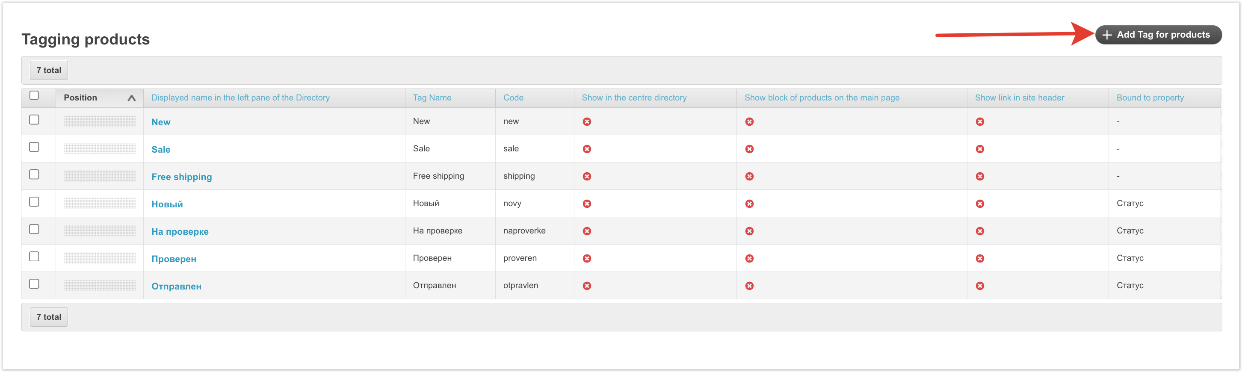This screenshot has height=372, width=1242.
Task: Click На проверке row's main page block status icon
Action: pos(749,231)
